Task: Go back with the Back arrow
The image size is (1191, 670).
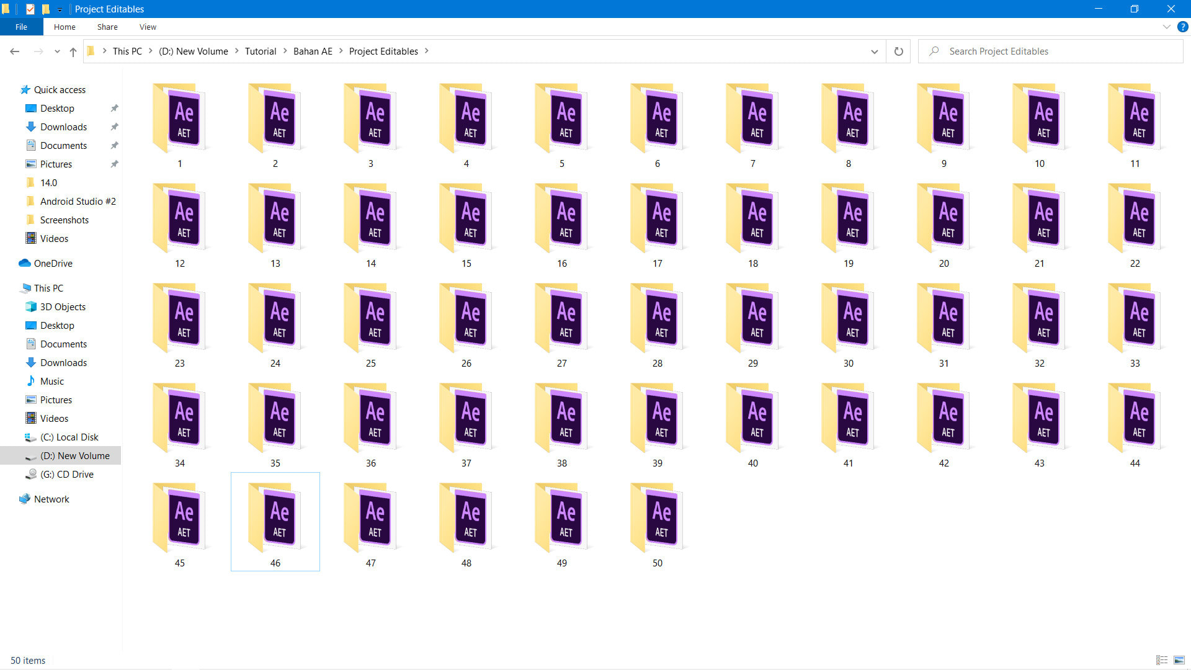Action: pos(15,51)
